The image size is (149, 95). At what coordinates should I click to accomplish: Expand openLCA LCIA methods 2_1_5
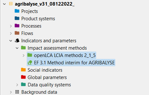[23, 55]
